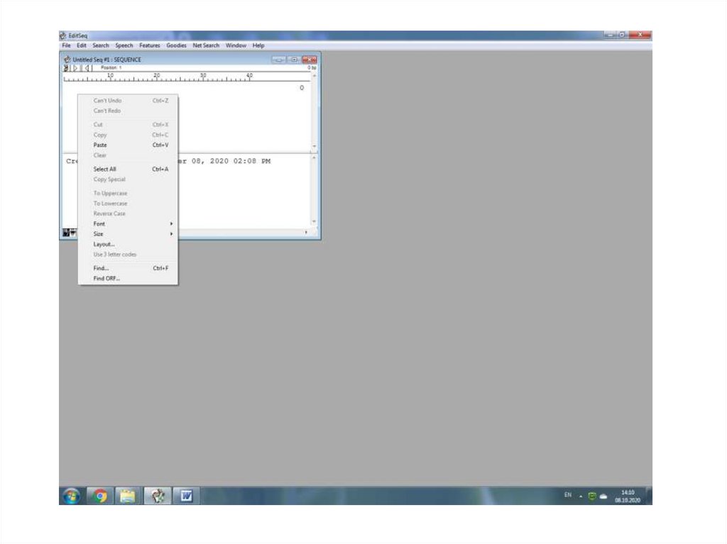
Task: Click the icon at sequence window's bottom-left corner
Action: pyautogui.click(x=66, y=233)
